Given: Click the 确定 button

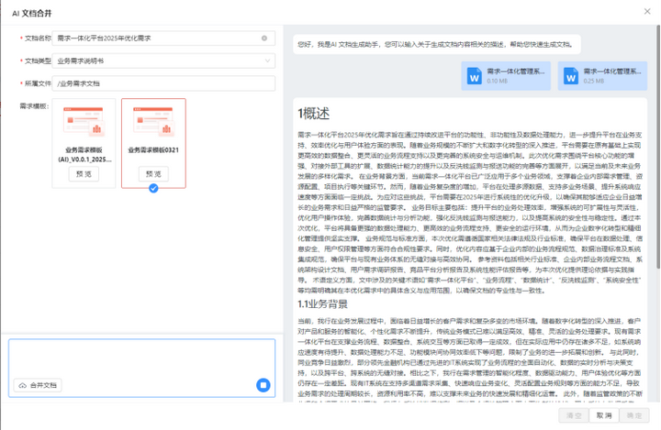Looking at the screenshot, I should [634, 415].
